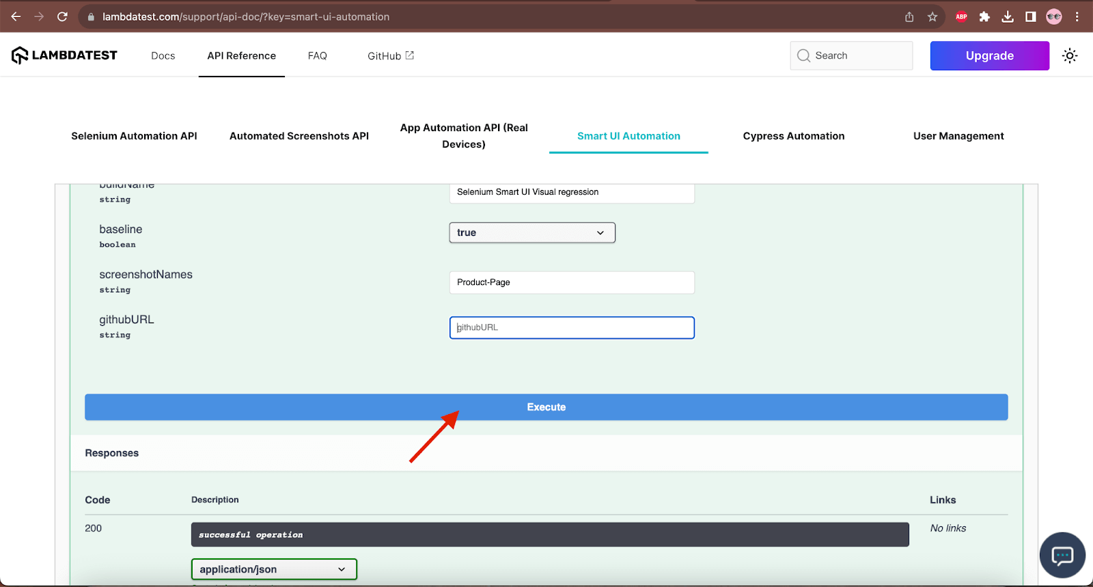This screenshot has height=587, width=1093.
Task: Switch to App Automation API (Real Devices) tab
Action: click(464, 136)
